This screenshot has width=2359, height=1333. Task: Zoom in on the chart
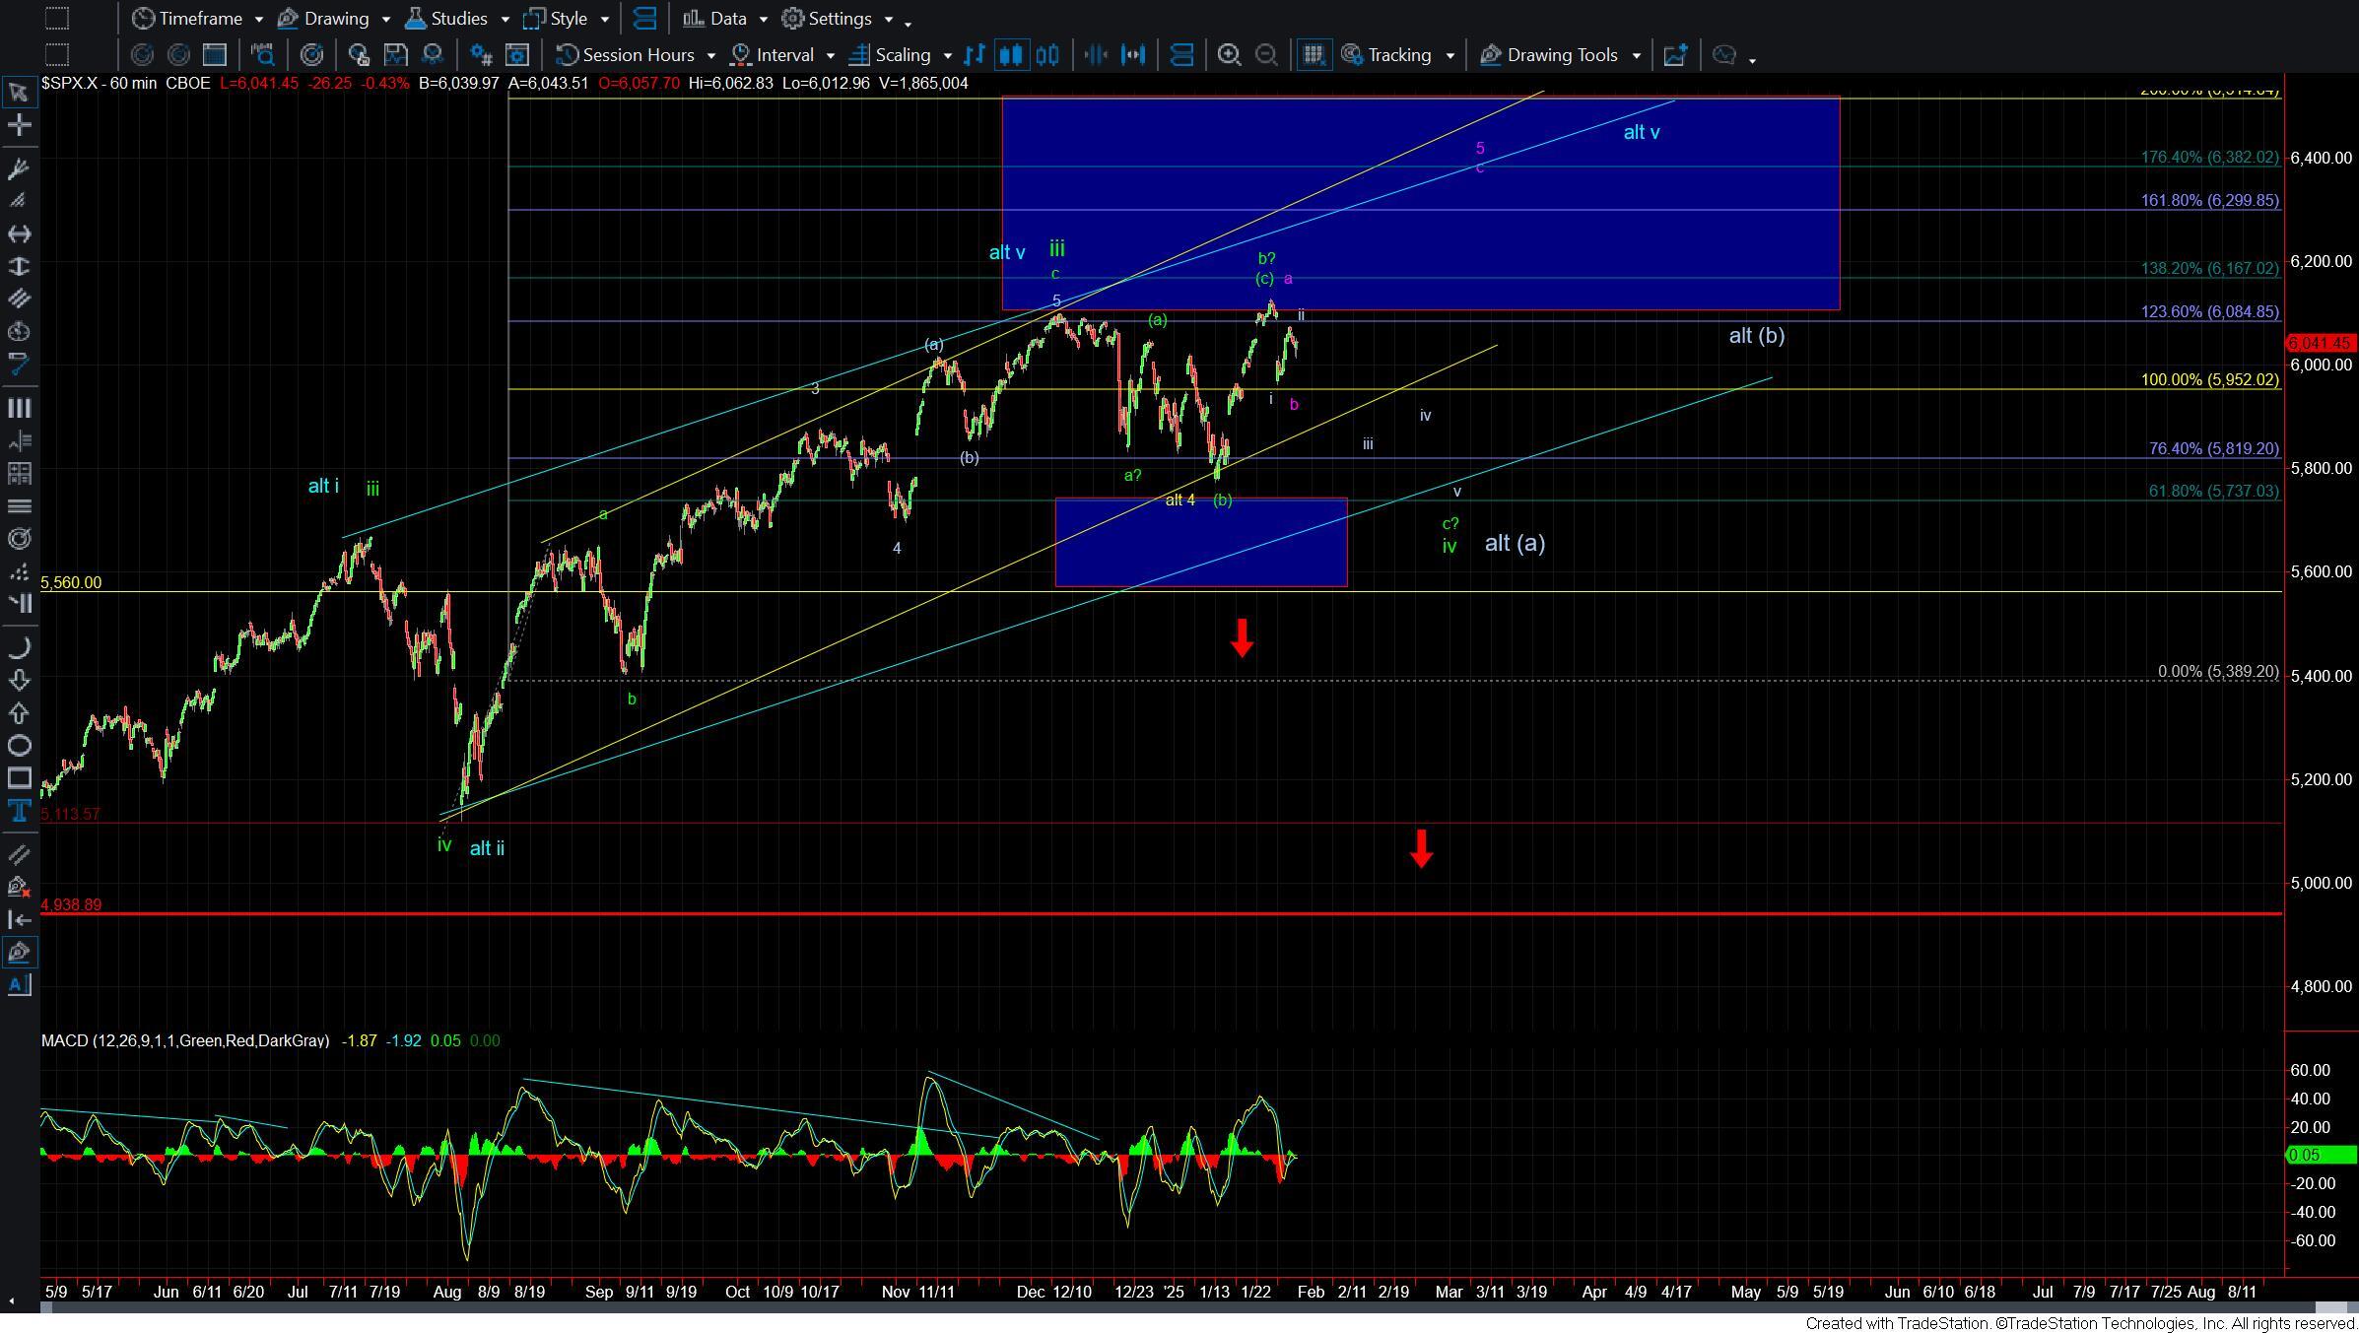[x=1229, y=55]
